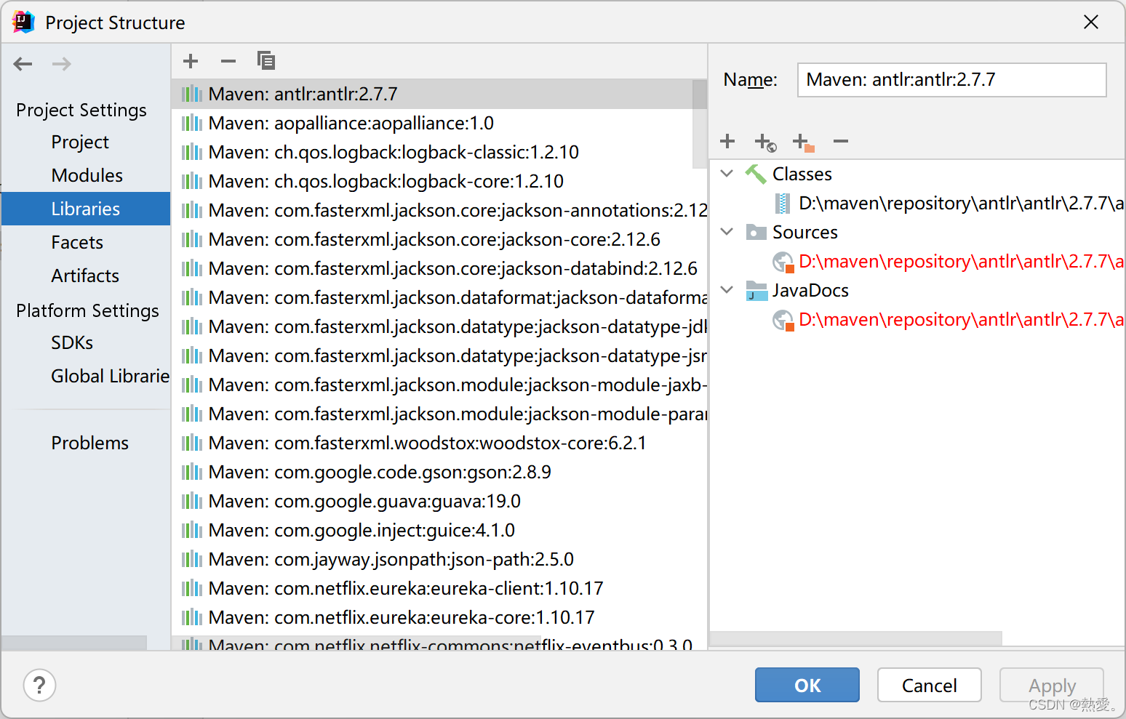
Task: Open Facets settings page
Action: pos(77,242)
